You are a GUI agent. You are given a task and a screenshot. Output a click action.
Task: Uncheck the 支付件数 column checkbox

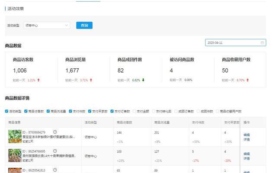coord(71,111)
